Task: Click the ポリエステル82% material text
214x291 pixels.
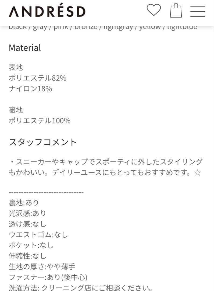Action: tap(37, 78)
